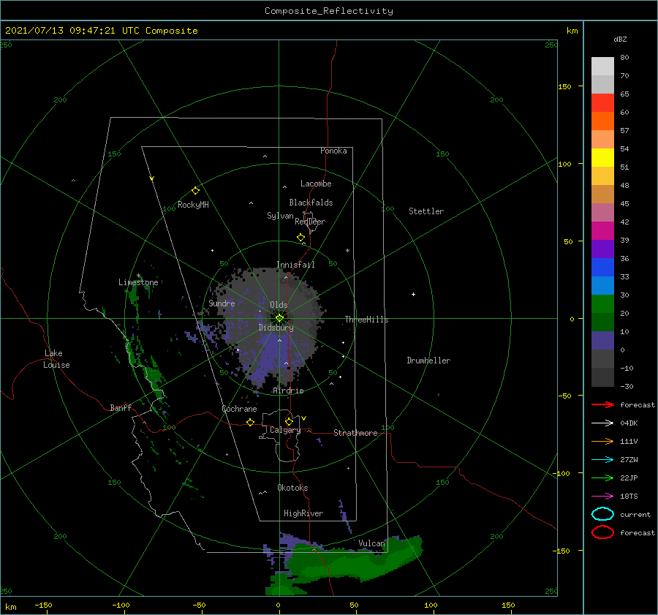Click the cyan 'current' ellipse icon

(x=602, y=514)
